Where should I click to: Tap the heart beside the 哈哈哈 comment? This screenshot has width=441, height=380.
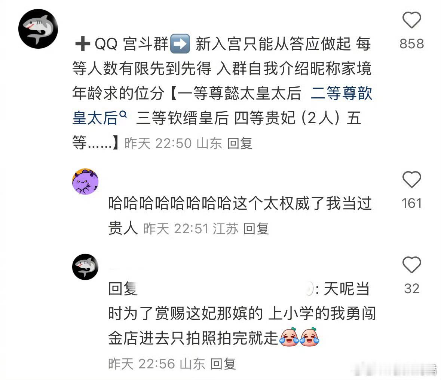point(411,179)
